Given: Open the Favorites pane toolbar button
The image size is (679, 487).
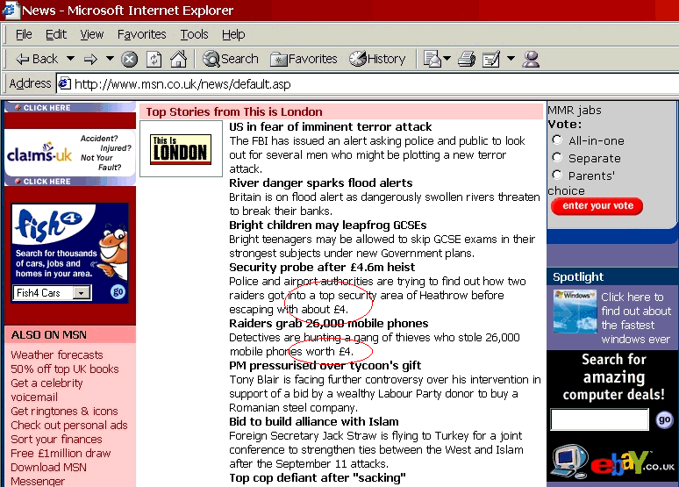Looking at the screenshot, I should click(304, 59).
